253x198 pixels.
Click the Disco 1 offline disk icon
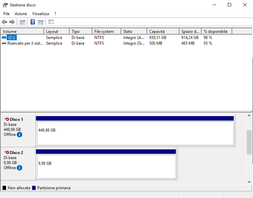tap(7, 119)
